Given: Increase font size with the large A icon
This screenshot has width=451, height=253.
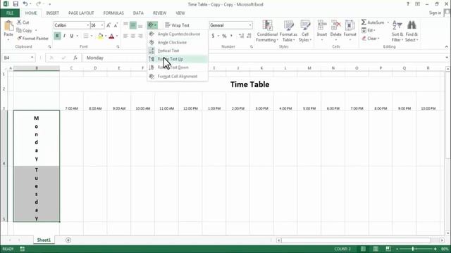Looking at the screenshot, I should (x=109, y=25).
